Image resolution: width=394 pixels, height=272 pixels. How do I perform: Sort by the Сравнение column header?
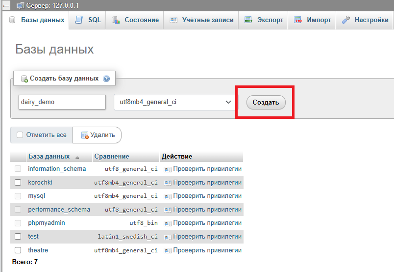click(x=112, y=157)
